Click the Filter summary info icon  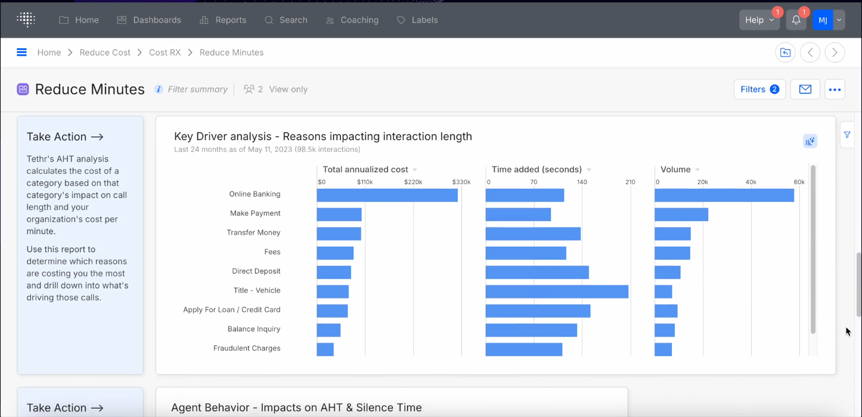(x=159, y=89)
